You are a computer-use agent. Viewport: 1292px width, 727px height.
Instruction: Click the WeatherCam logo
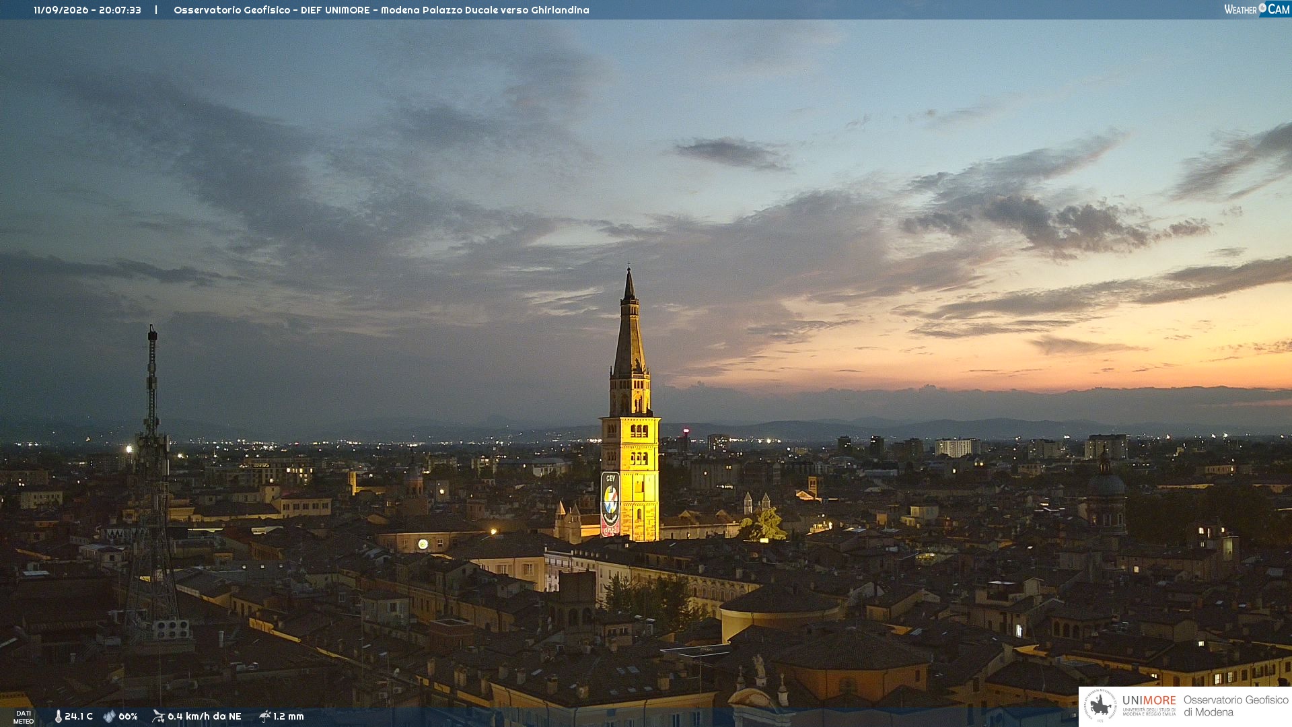[1257, 9]
